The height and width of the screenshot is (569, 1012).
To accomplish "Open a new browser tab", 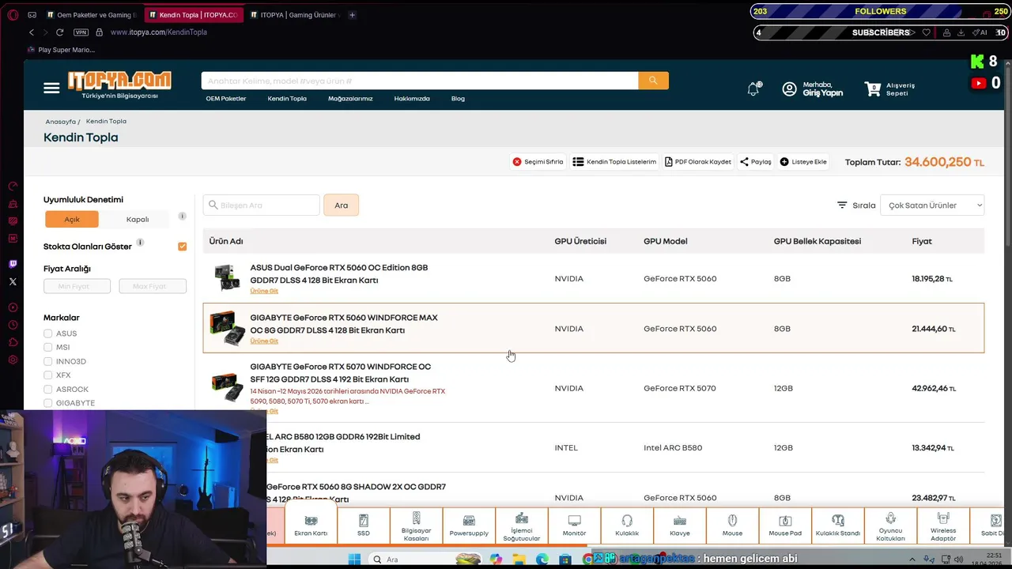I will click(352, 15).
